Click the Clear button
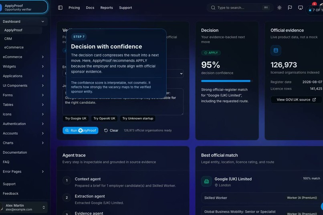 (x=111, y=131)
